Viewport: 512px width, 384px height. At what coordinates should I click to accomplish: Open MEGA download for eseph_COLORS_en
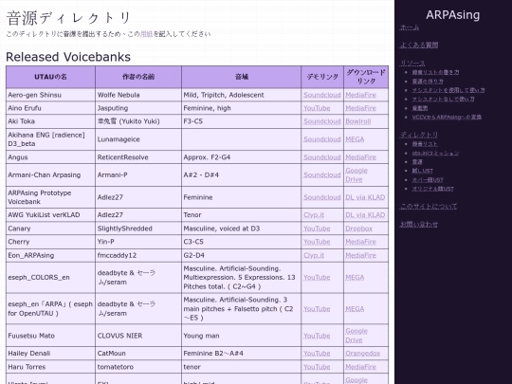pyautogui.click(x=355, y=278)
